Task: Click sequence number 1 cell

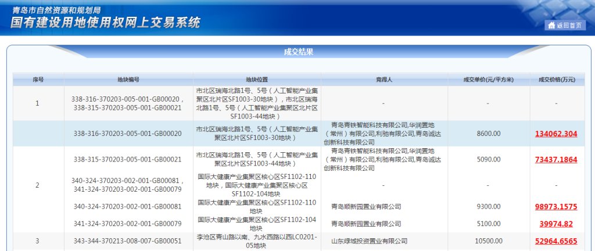Action: (x=37, y=103)
